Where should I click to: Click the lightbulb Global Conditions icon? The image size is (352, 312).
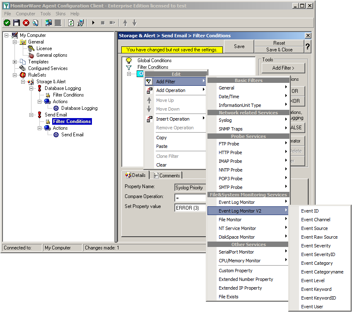129,60
